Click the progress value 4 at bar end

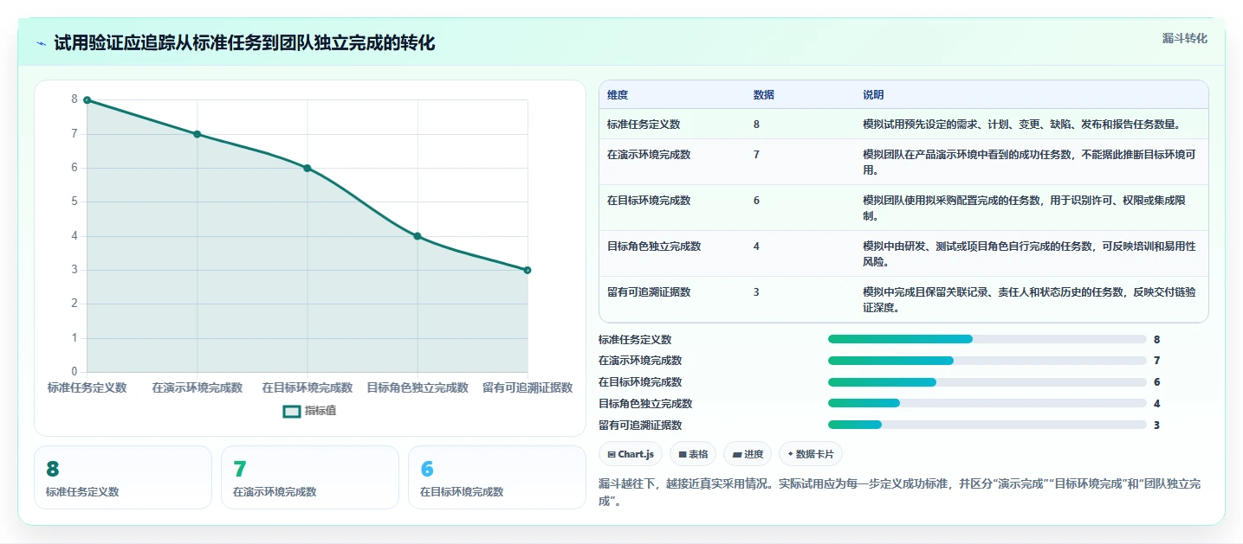click(1156, 404)
